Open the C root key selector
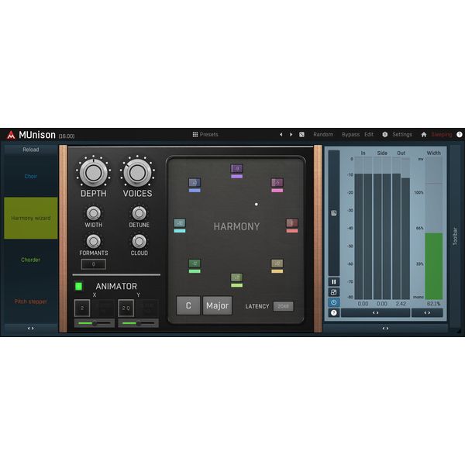 tap(188, 305)
